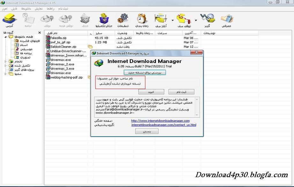Select the weblog-hacking-pdf.zip file name

pos(66,77)
